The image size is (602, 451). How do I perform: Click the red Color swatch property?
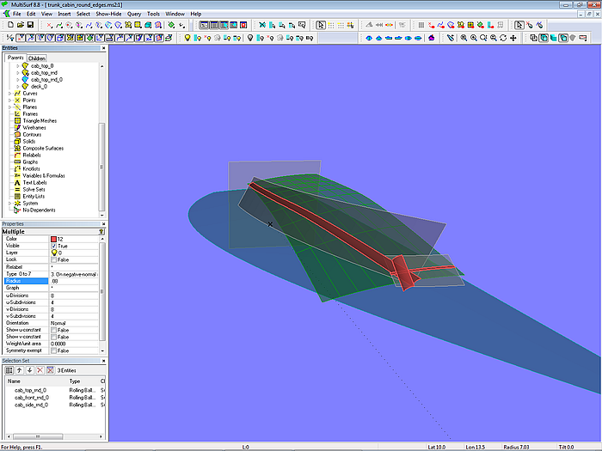54,239
